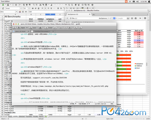
Task: Toggle bold formatting in Calc
Action: click(x=33, y=8)
